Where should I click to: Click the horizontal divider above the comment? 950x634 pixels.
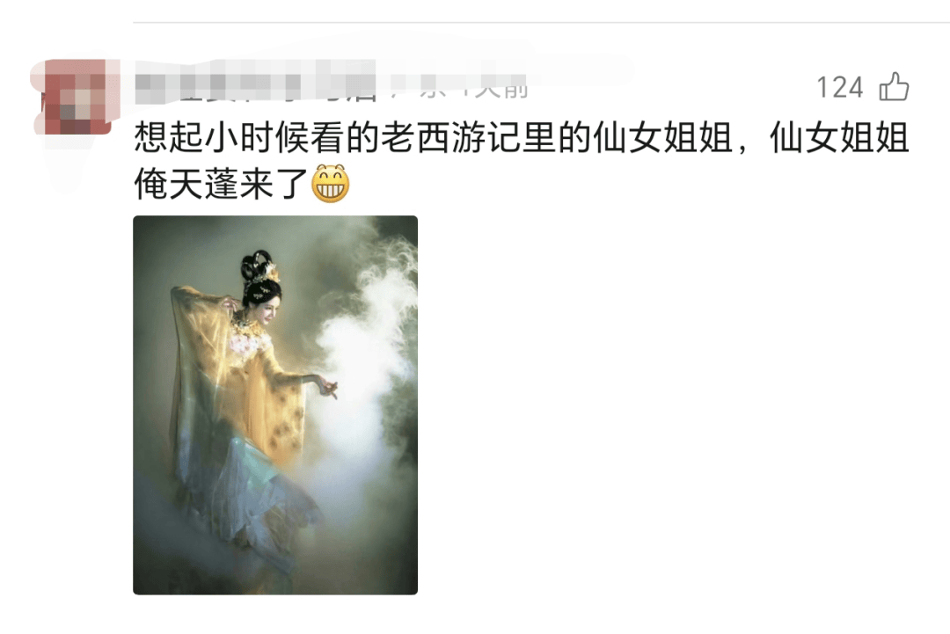pos(541,22)
